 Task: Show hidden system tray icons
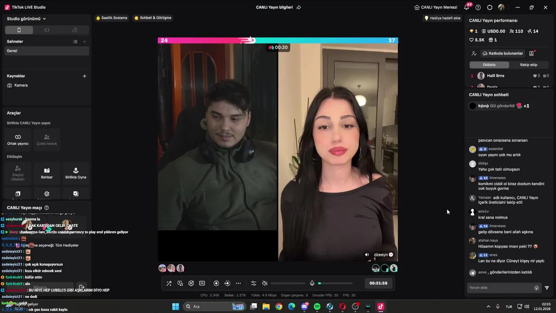(x=488, y=306)
